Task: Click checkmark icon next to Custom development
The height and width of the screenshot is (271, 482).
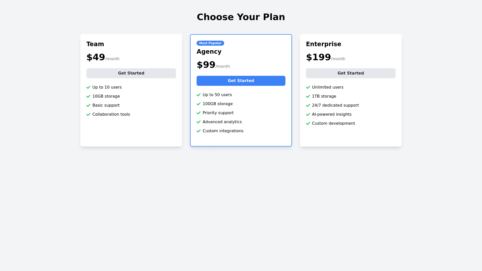Action: pos(308,123)
